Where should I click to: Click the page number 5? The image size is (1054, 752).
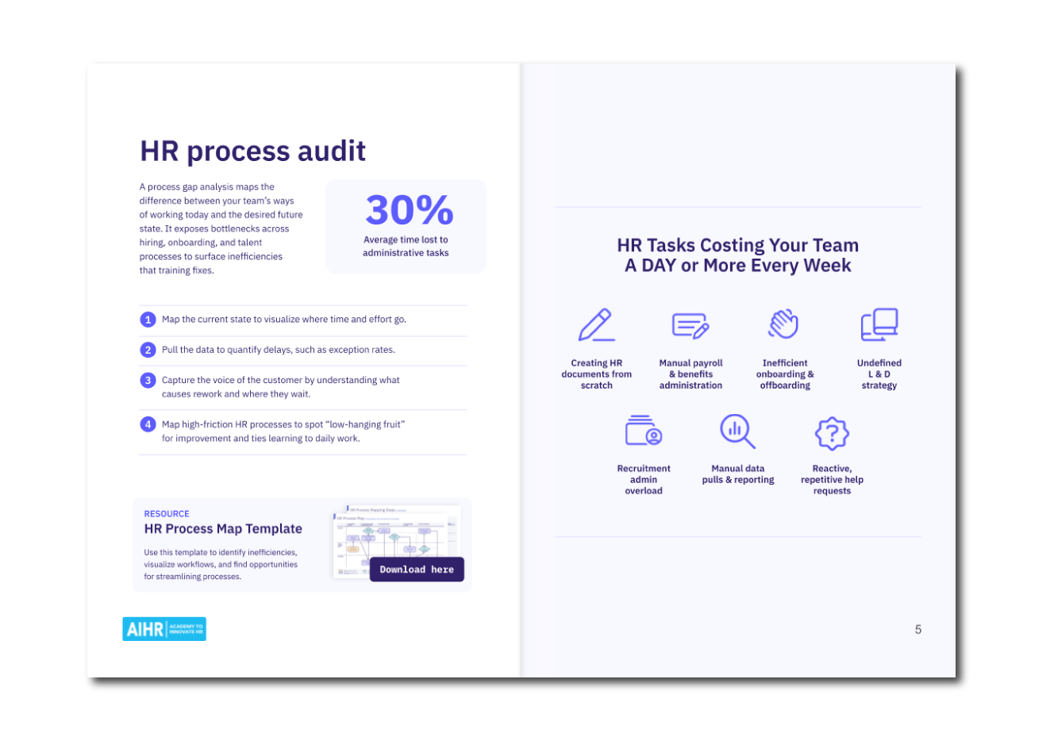pos(918,630)
